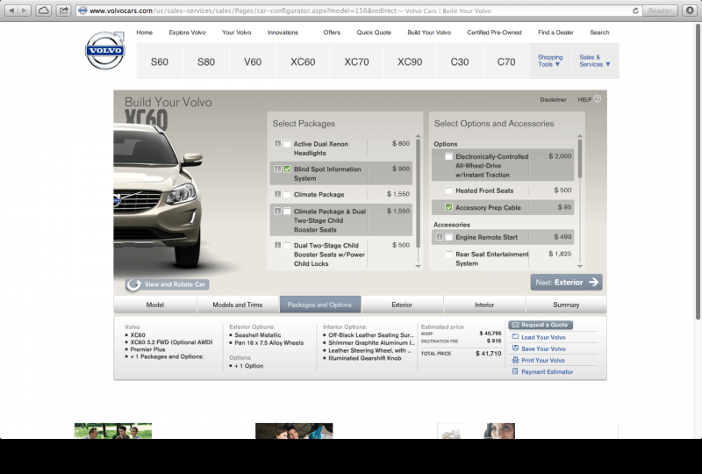The height and width of the screenshot is (474, 702).
Task: Uncheck Accessory Prep Cable option
Action: pyautogui.click(x=448, y=207)
